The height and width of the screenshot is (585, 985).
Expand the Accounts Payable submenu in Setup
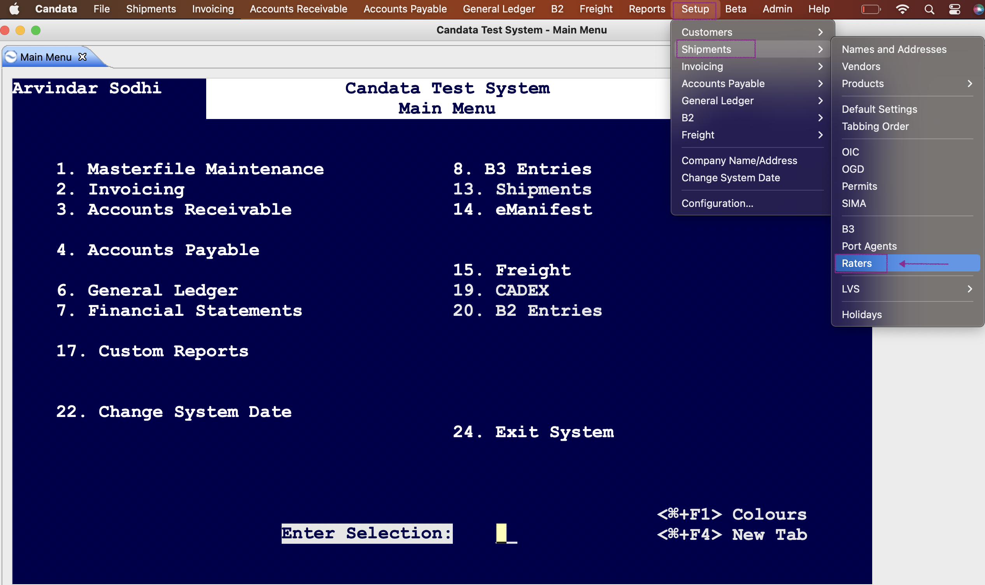click(x=752, y=84)
